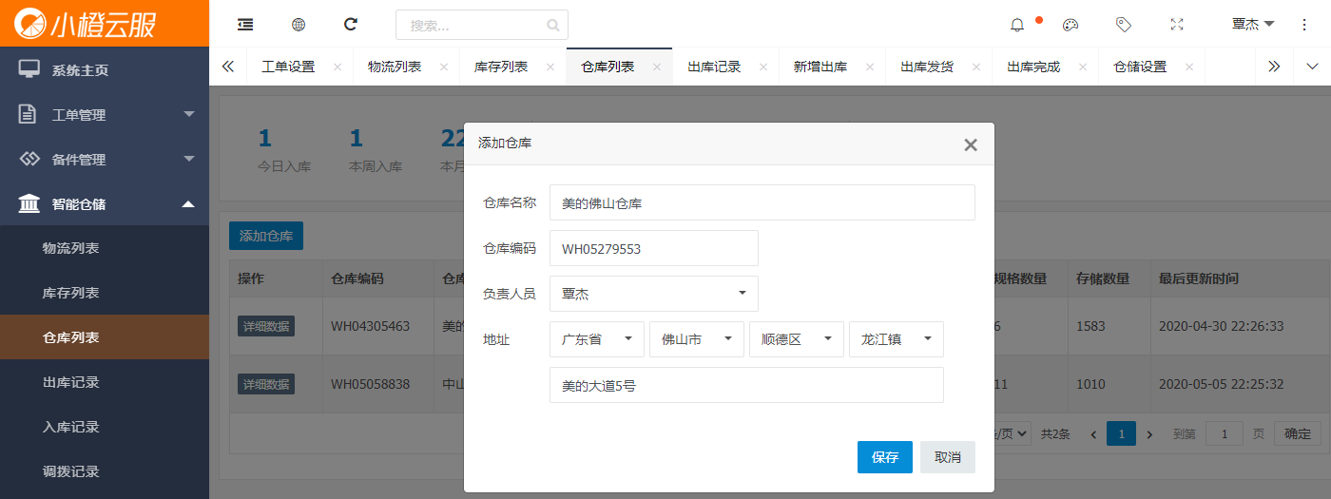Close the 仓储设置 tab
Screen dimensions: 1331x499
coord(1189,67)
